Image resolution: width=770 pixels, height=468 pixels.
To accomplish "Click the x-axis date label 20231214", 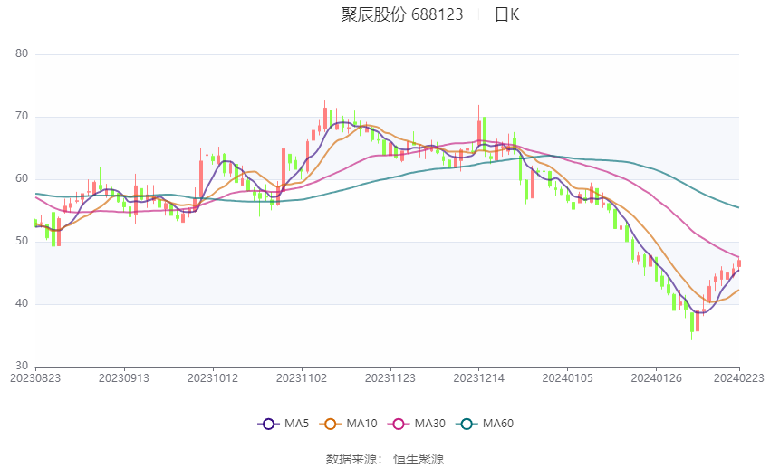I will (479, 378).
